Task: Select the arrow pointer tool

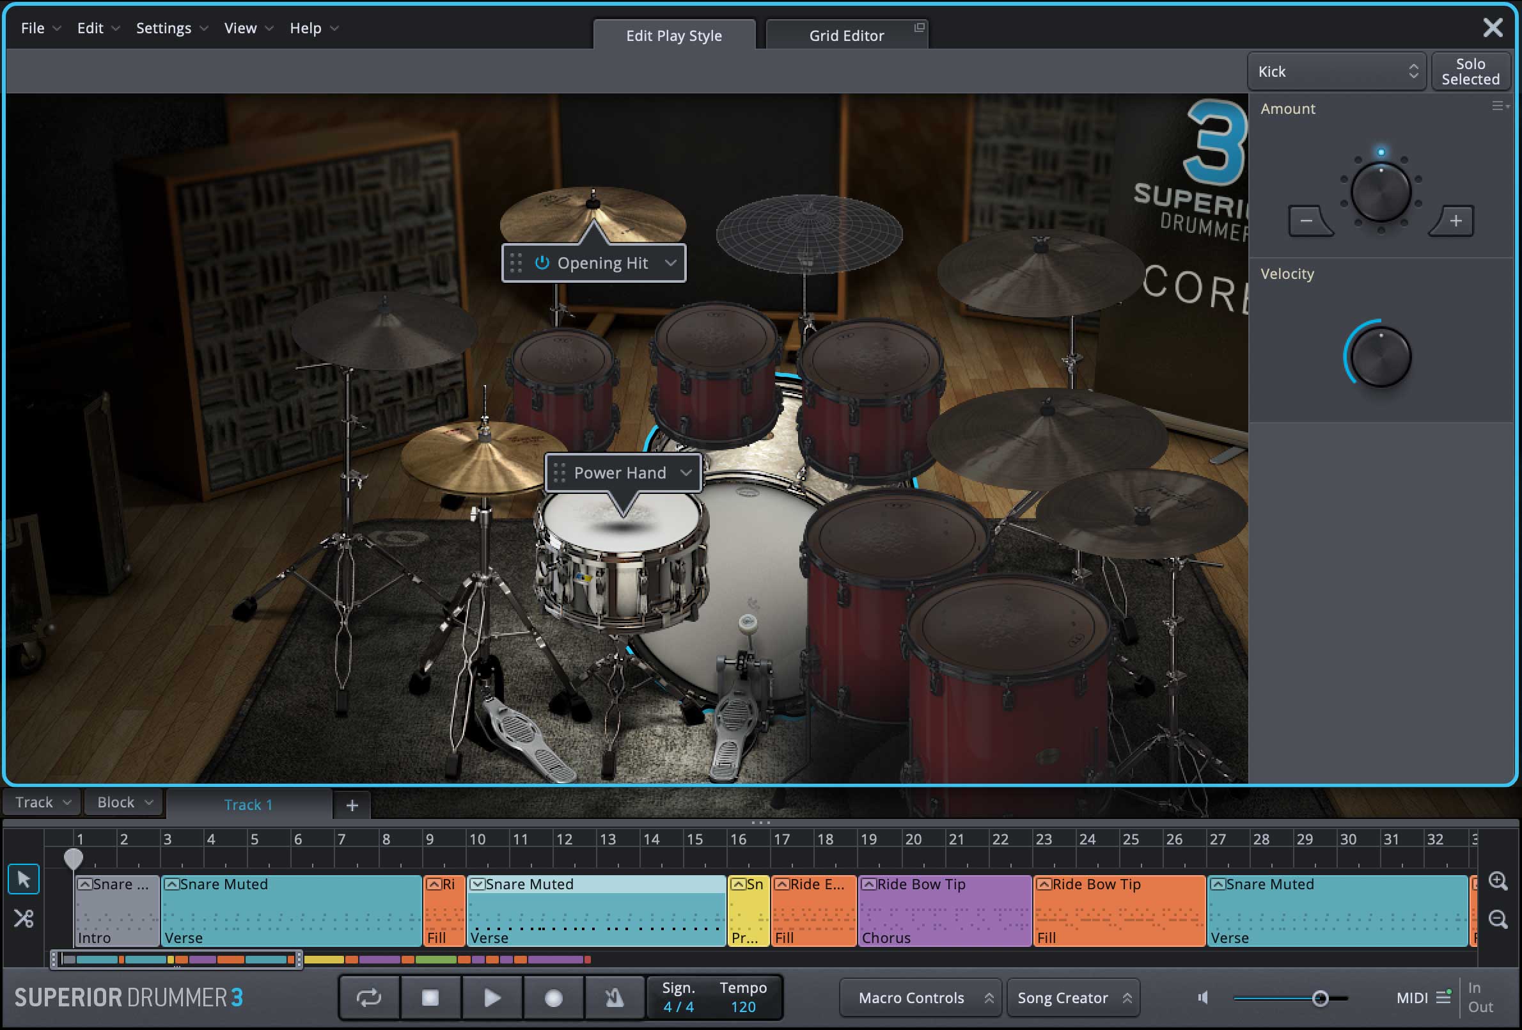Action: point(24,879)
